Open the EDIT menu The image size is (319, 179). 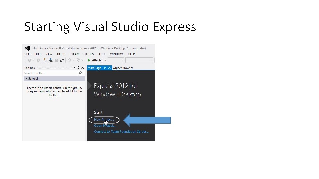38,54
